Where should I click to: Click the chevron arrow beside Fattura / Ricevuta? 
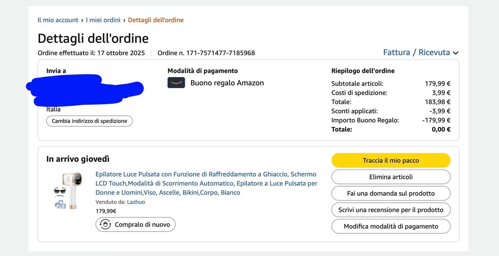[x=456, y=53]
